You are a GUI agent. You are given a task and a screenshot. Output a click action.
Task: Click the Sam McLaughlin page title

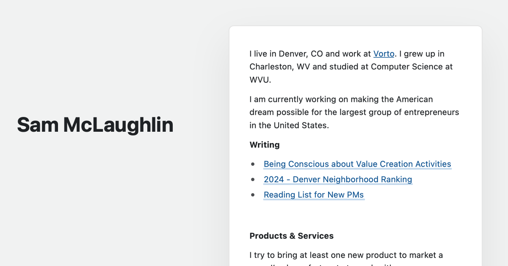(95, 125)
